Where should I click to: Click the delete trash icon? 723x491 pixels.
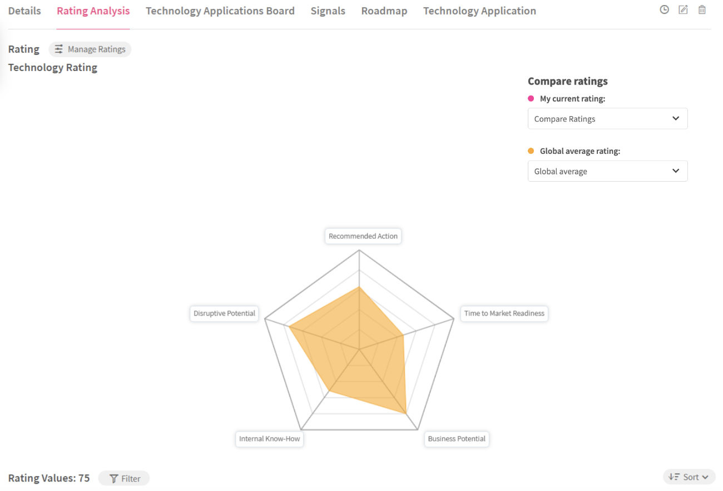click(x=702, y=10)
